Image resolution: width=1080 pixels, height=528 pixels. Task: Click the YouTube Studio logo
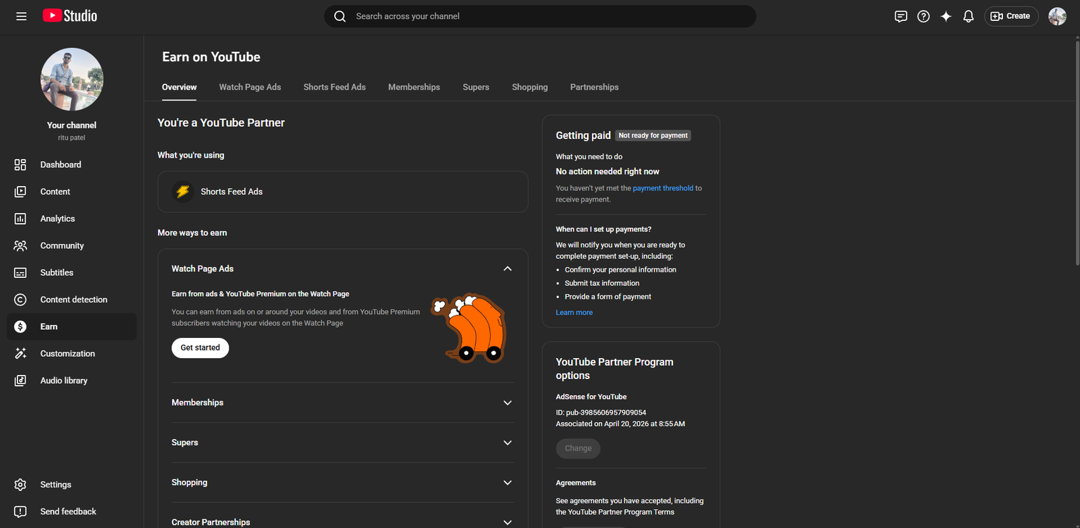[70, 16]
